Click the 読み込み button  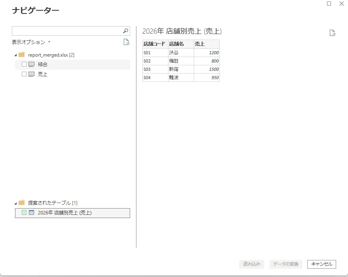tap(252, 264)
